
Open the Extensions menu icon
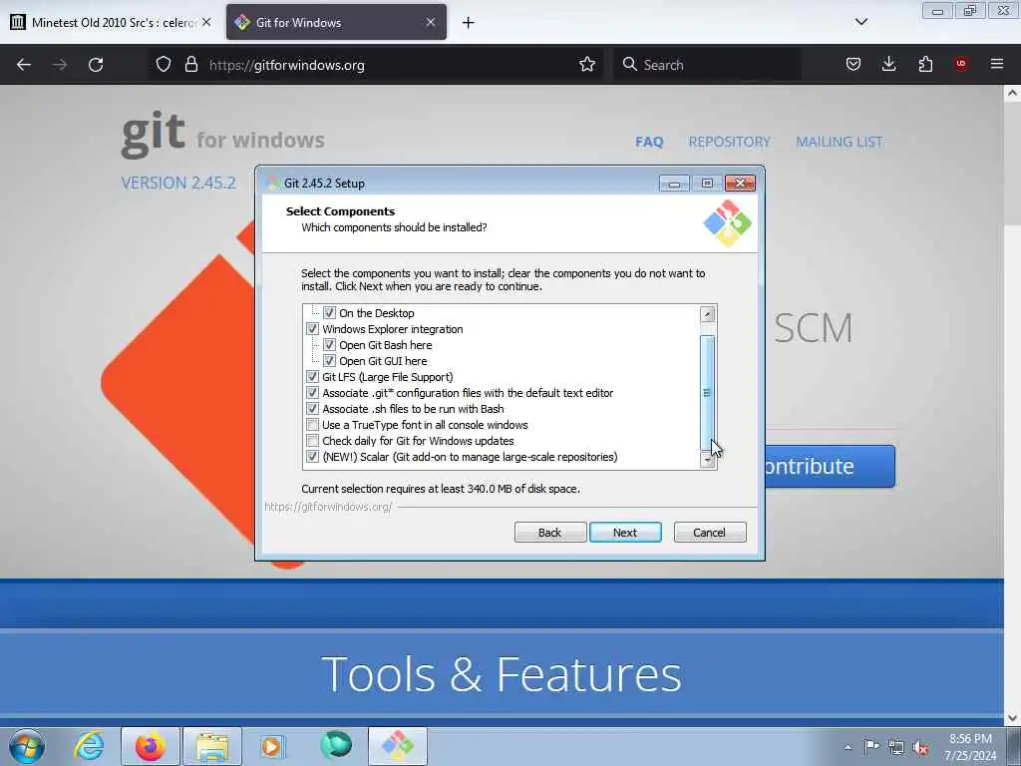[925, 65]
